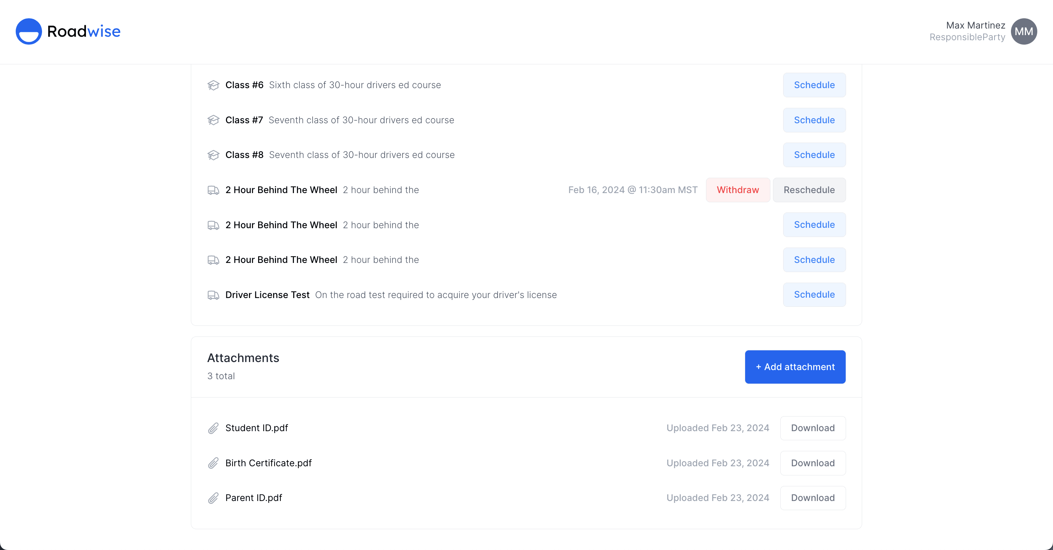This screenshot has height=550, width=1053.
Task: Click the Driver License Test title
Action: point(267,295)
